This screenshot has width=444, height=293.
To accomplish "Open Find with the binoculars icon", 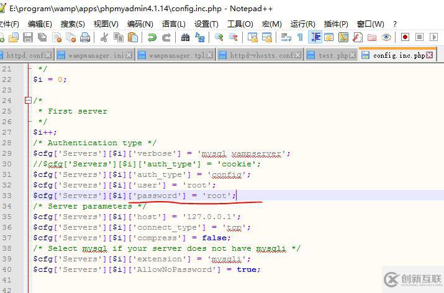I will tap(185, 37).
